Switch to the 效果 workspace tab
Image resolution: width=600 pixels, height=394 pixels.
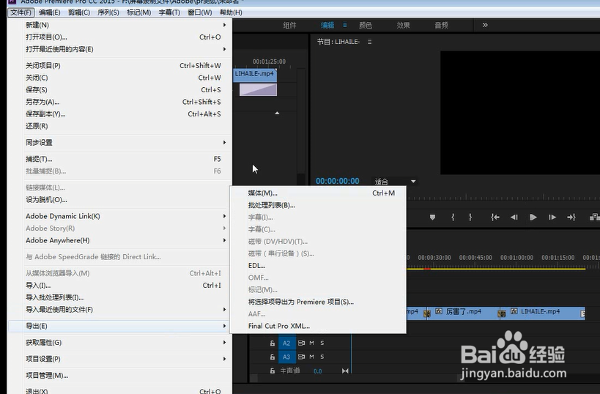tap(404, 25)
